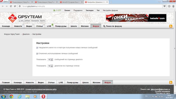This screenshot has height=99, width=176.
Task: Open the top Команда menu
Action: tap(6, 26)
